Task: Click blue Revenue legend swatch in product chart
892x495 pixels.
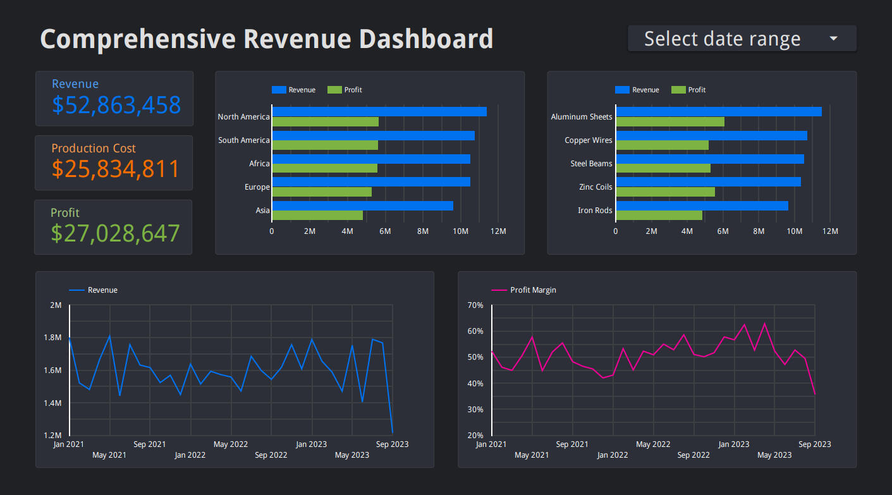Action: click(622, 90)
